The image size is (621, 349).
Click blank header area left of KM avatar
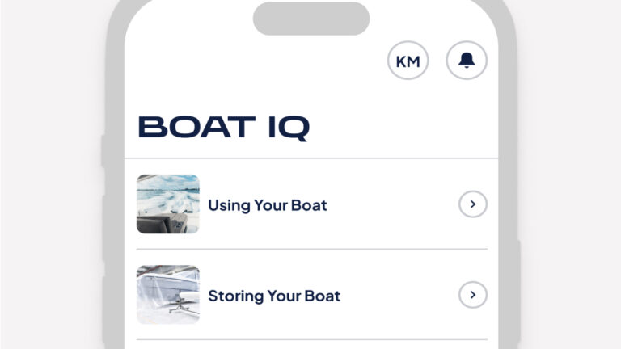click(259, 61)
